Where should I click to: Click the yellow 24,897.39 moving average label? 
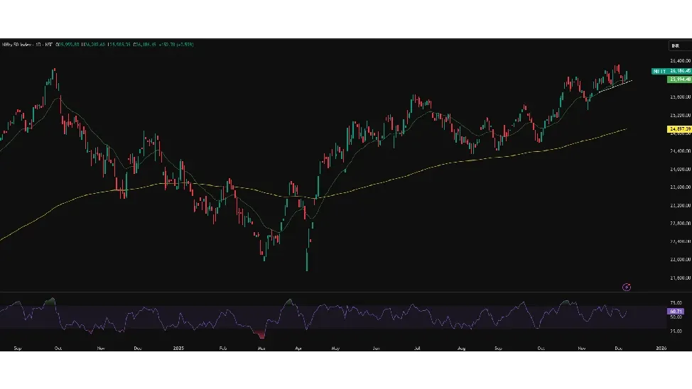click(680, 129)
